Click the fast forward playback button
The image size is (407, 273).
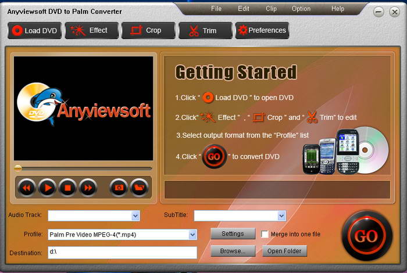click(x=88, y=188)
